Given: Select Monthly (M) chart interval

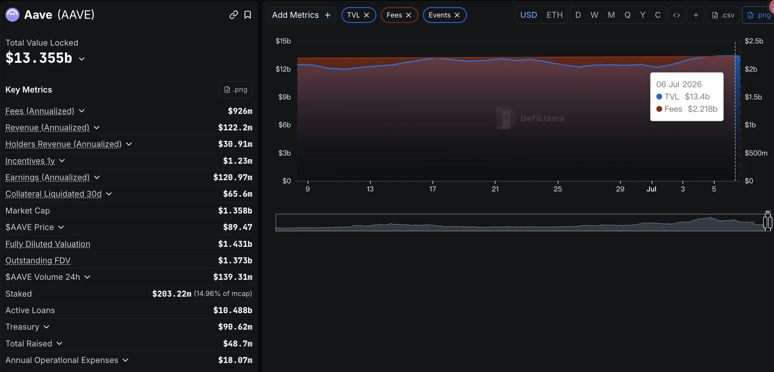Looking at the screenshot, I should click(x=611, y=15).
